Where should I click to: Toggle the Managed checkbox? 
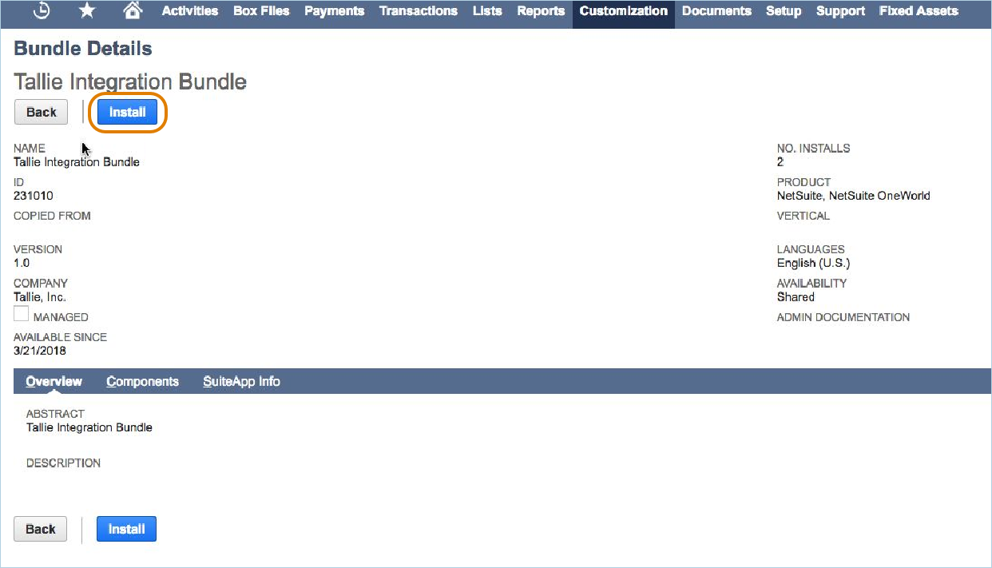point(22,314)
